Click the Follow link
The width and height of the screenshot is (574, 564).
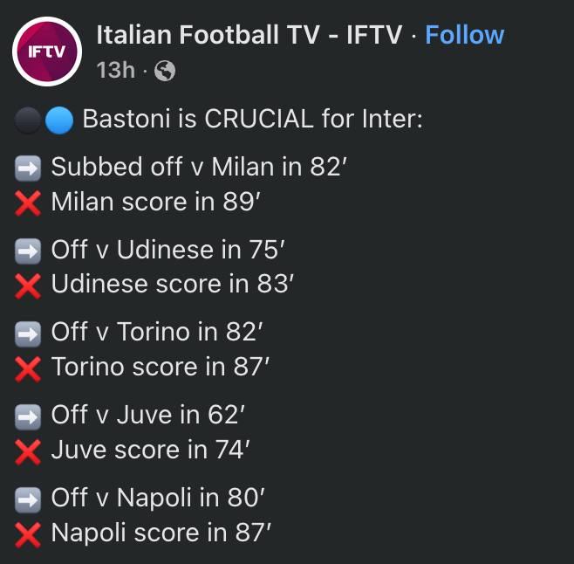click(464, 35)
